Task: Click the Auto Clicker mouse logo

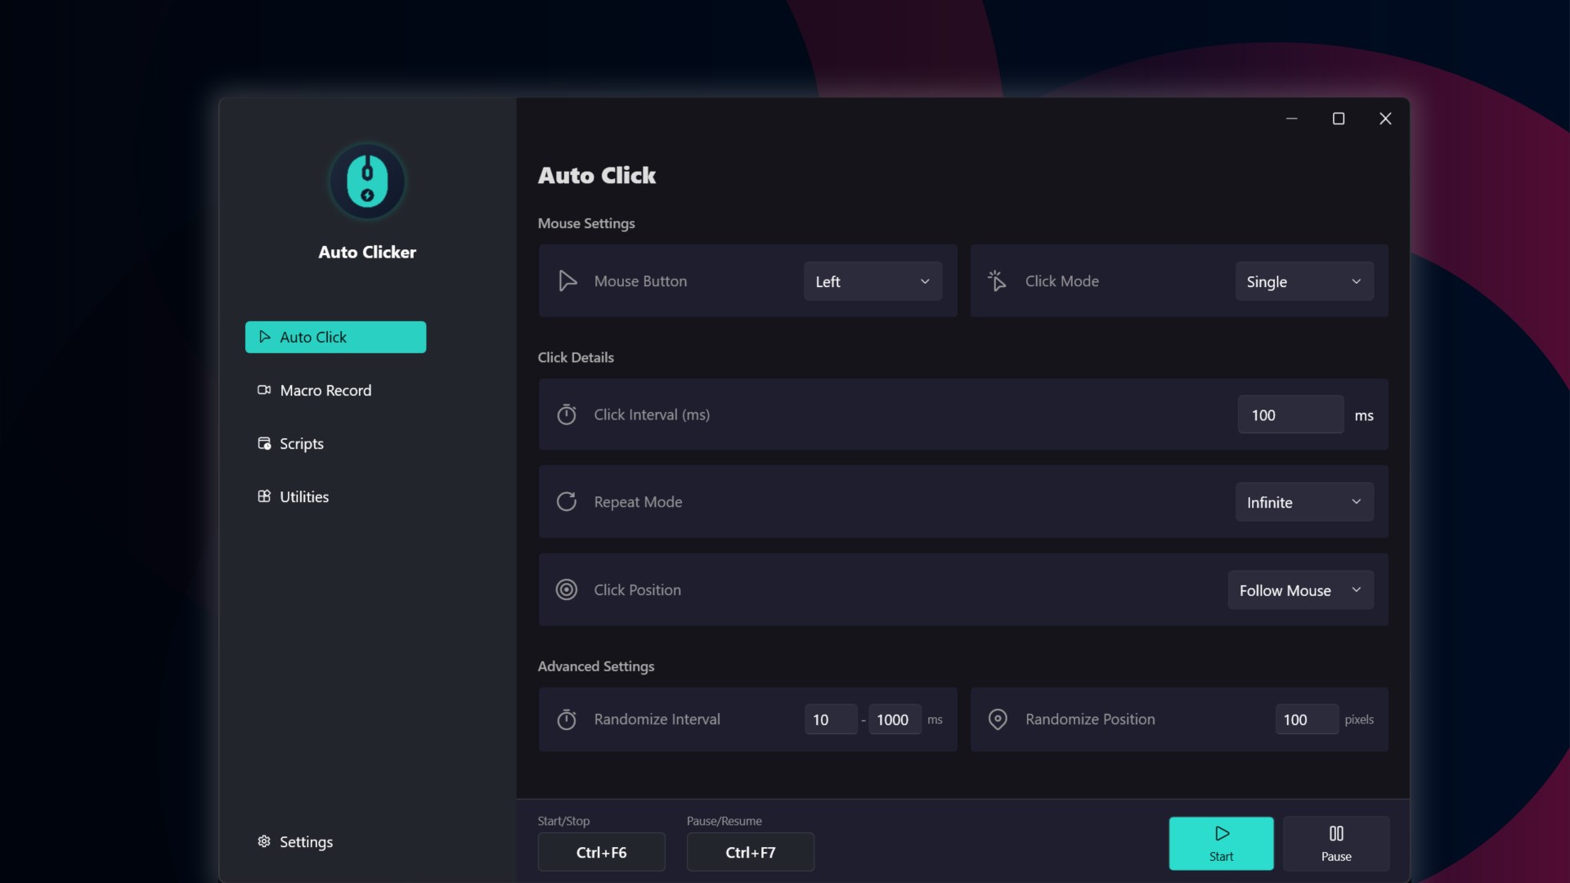Action: [367, 182]
